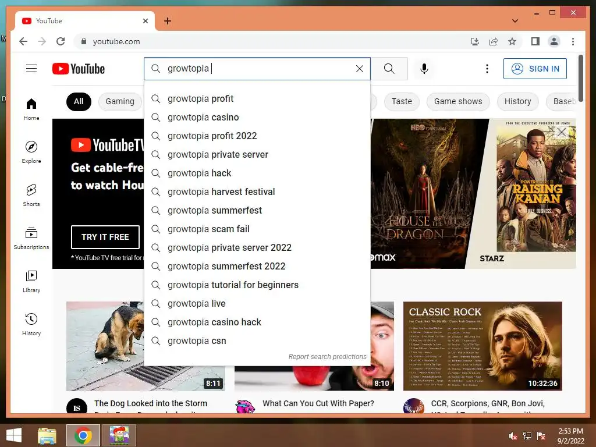Image resolution: width=596 pixels, height=447 pixels.
Task: Close the YouTube tab
Action: (x=145, y=21)
